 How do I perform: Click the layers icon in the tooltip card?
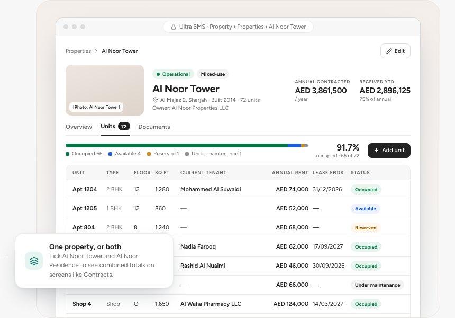(34, 261)
